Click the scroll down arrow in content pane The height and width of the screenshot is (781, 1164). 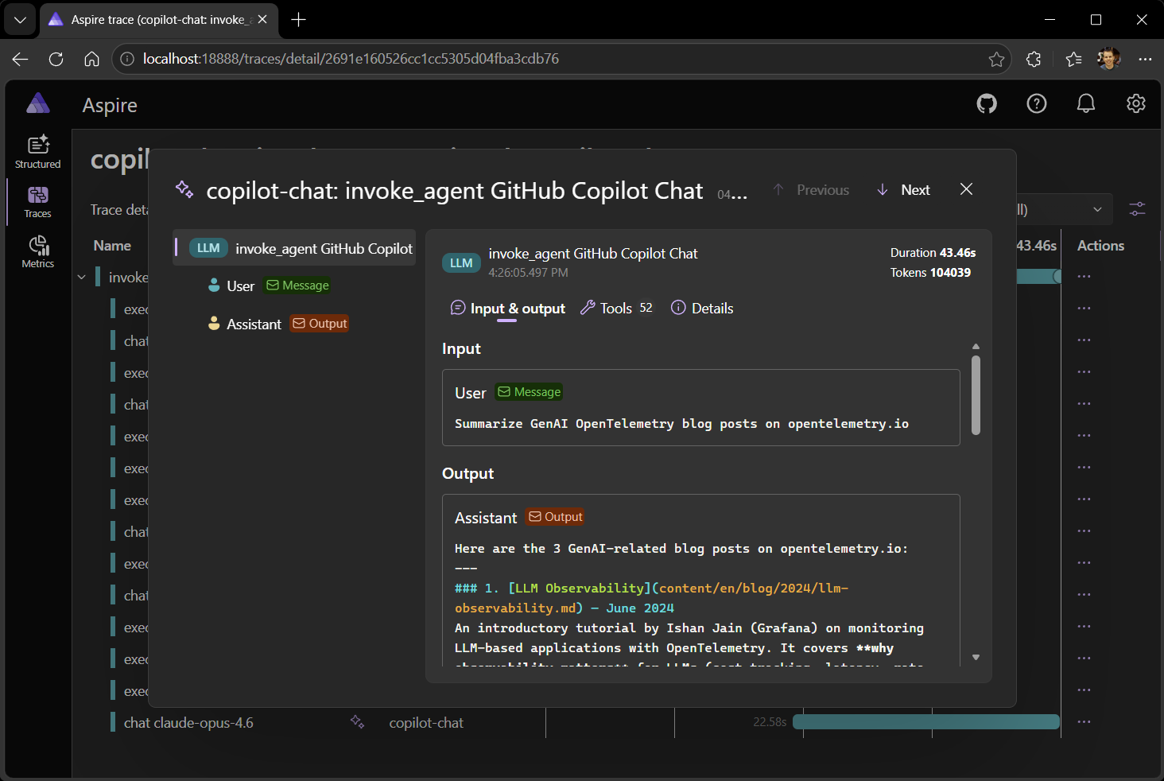click(x=976, y=658)
